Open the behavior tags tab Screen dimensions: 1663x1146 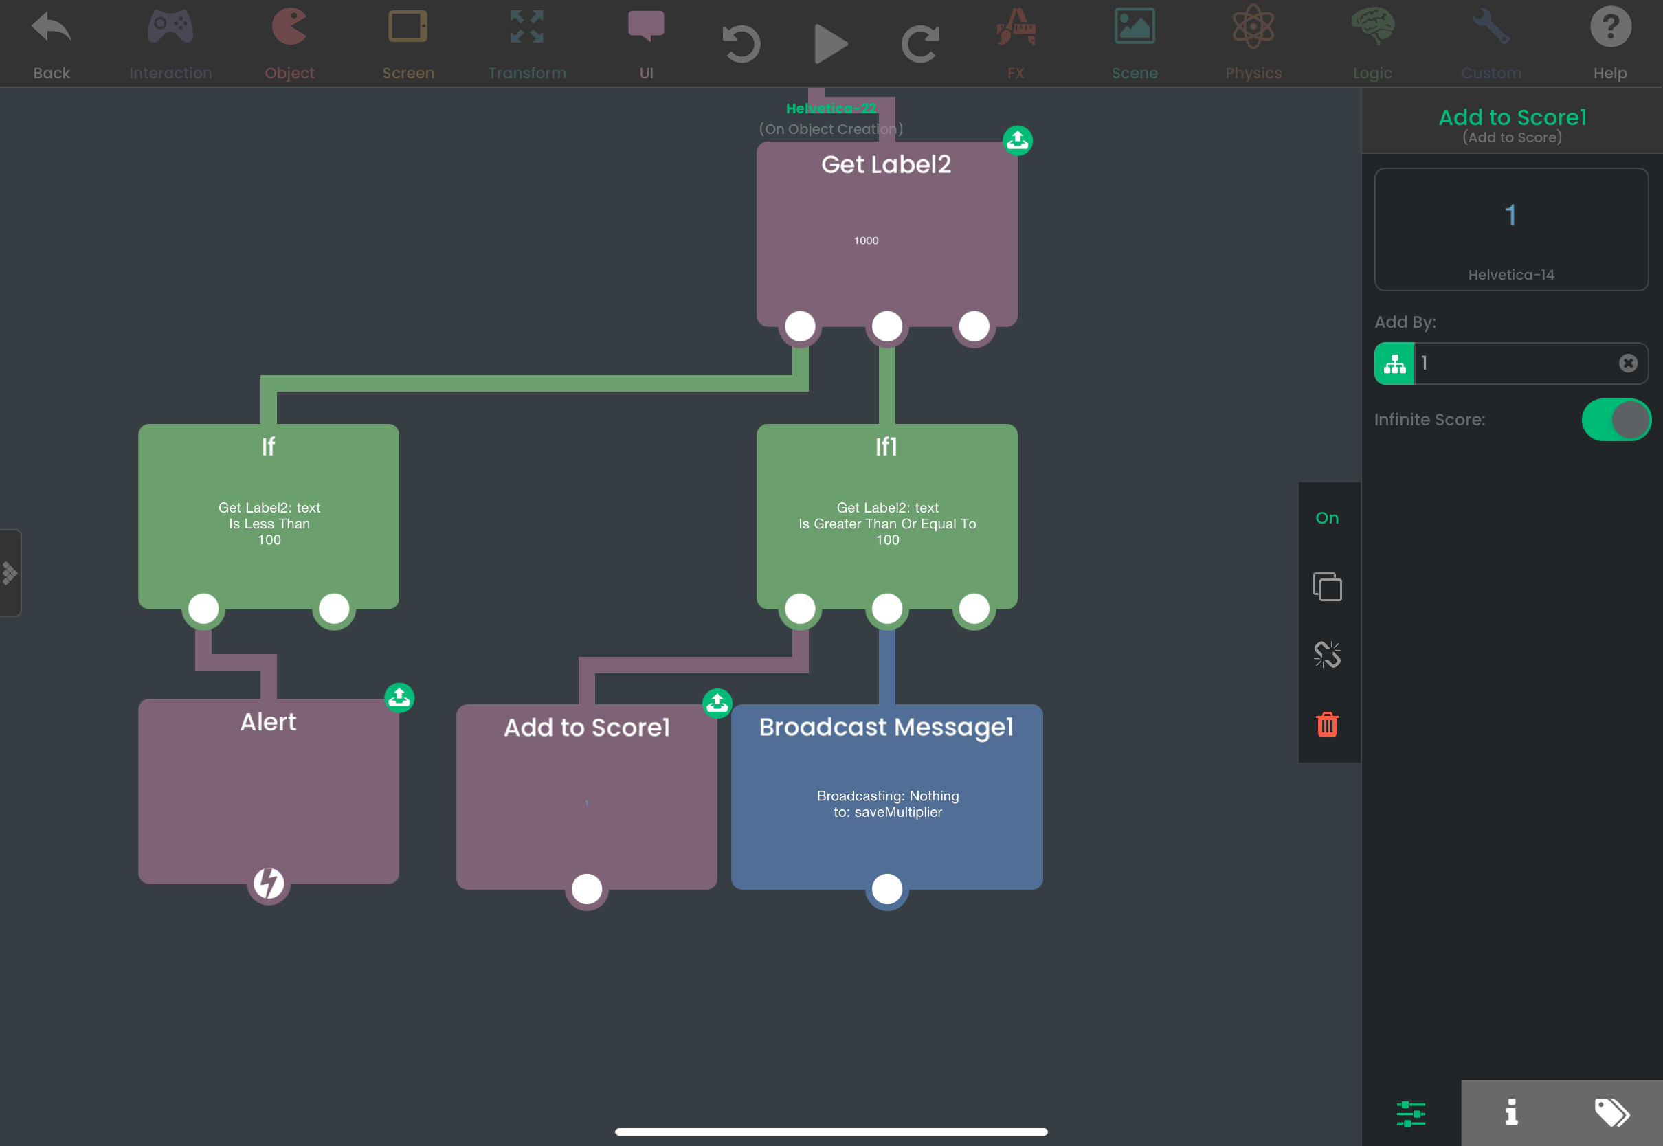click(x=1611, y=1114)
